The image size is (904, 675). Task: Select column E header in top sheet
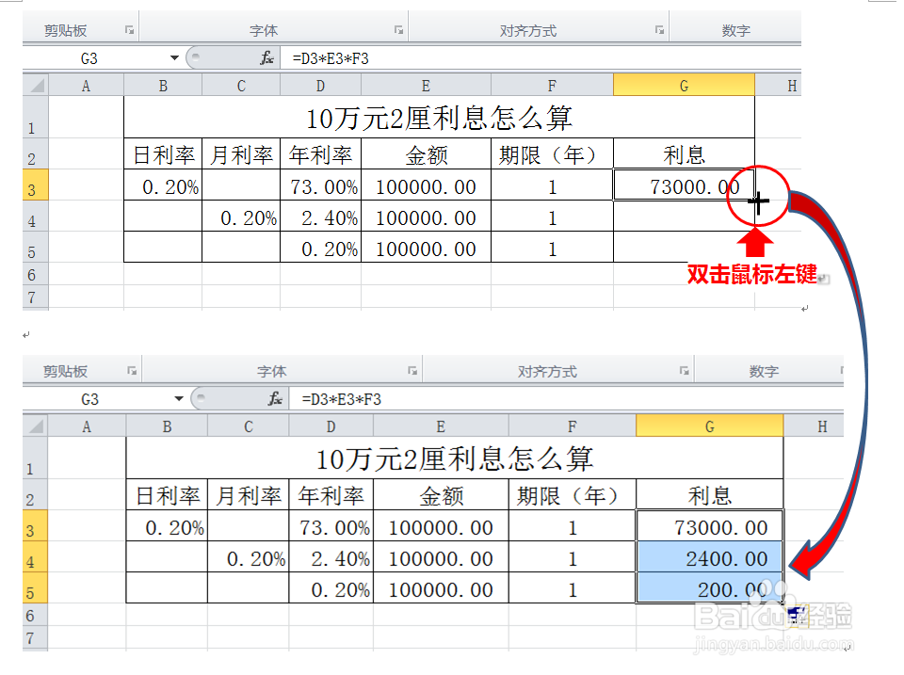(426, 86)
